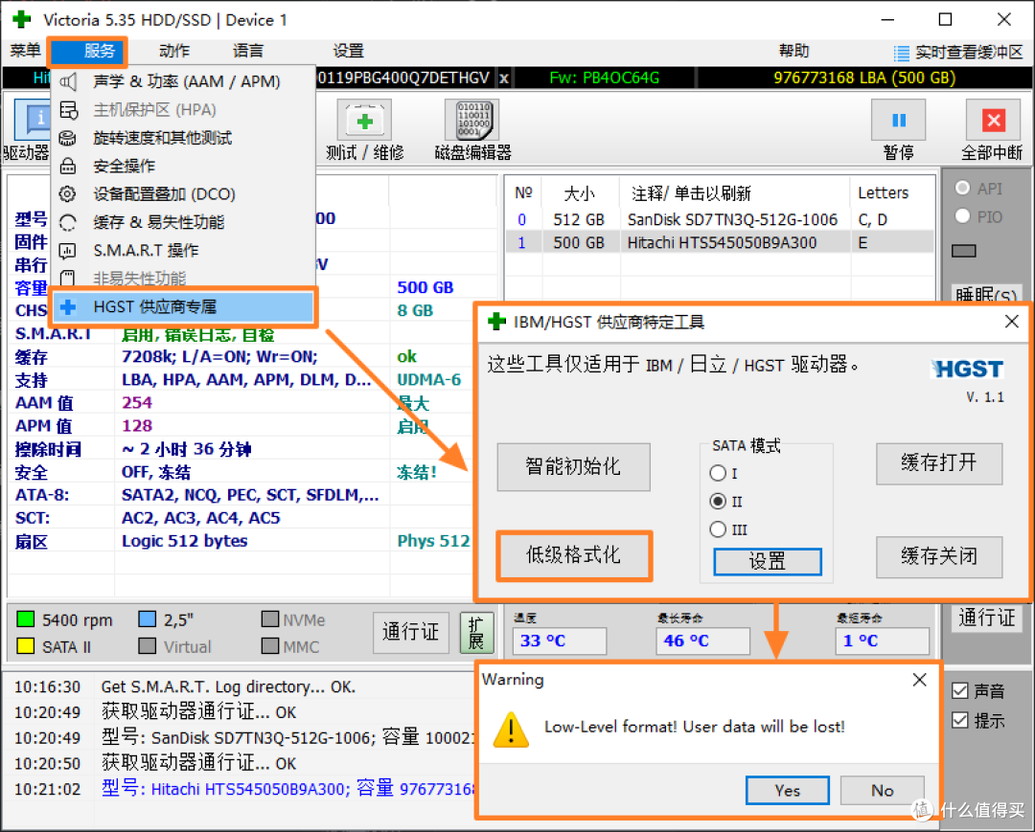Click the padlock icon for 安全操作
1035x832 pixels.
click(68, 167)
